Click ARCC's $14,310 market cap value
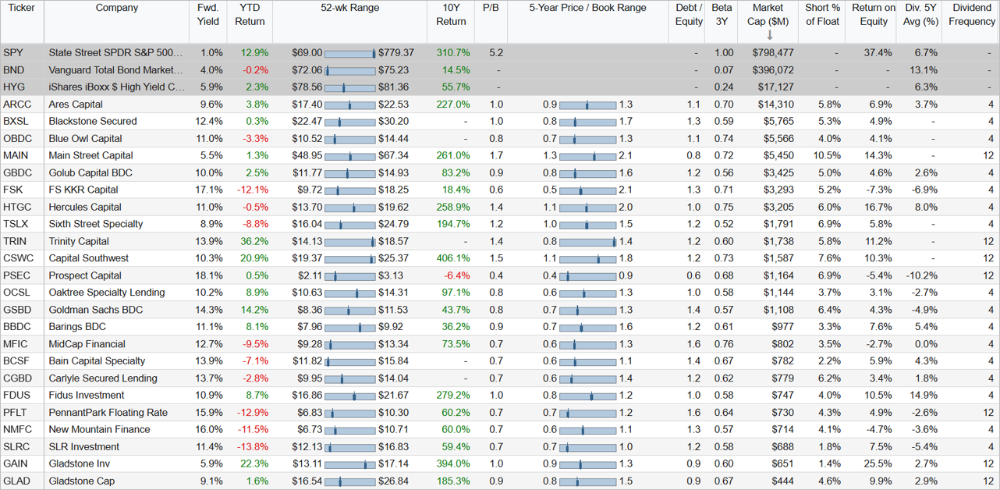This screenshot has width=1000, height=490. click(775, 105)
